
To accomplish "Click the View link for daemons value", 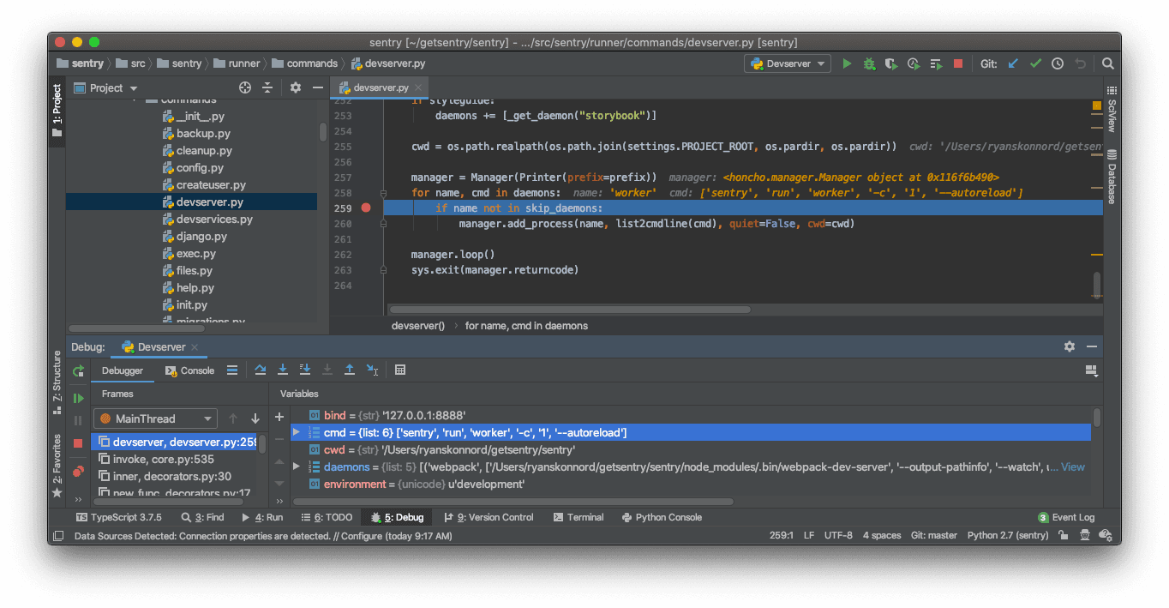I will click(1072, 467).
